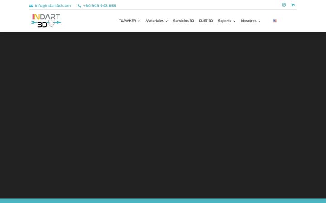Viewport: 326px width, 203px height.
Task: Open the Instagram profile icon
Action: click(284, 5)
